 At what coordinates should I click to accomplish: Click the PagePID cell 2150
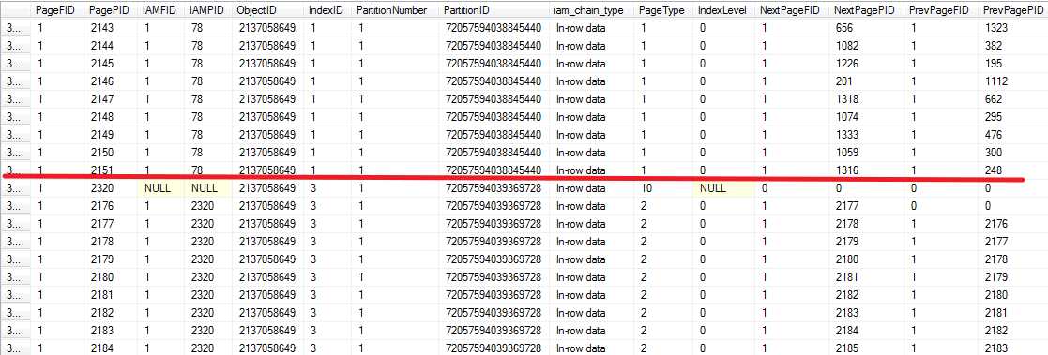point(111,152)
